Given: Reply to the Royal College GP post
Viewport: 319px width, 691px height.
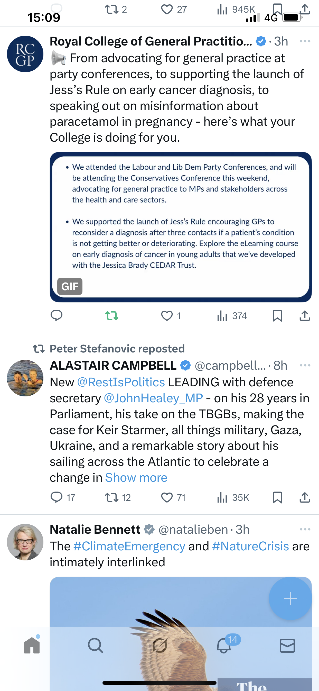Looking at the screenshot, I should [x=57, y=316].
